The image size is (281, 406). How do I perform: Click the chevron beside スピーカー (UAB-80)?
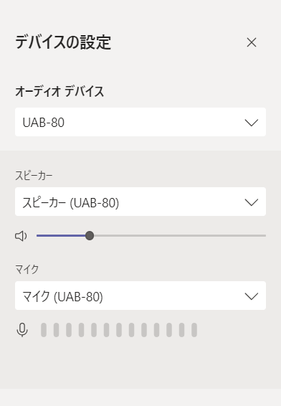point(252,202)
